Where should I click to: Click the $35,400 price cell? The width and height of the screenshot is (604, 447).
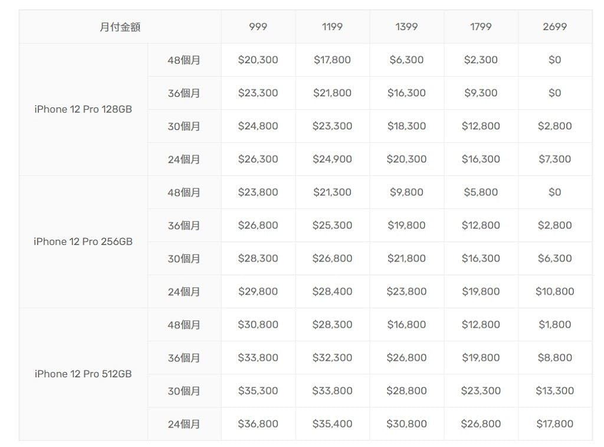click(x=333, y=423)
